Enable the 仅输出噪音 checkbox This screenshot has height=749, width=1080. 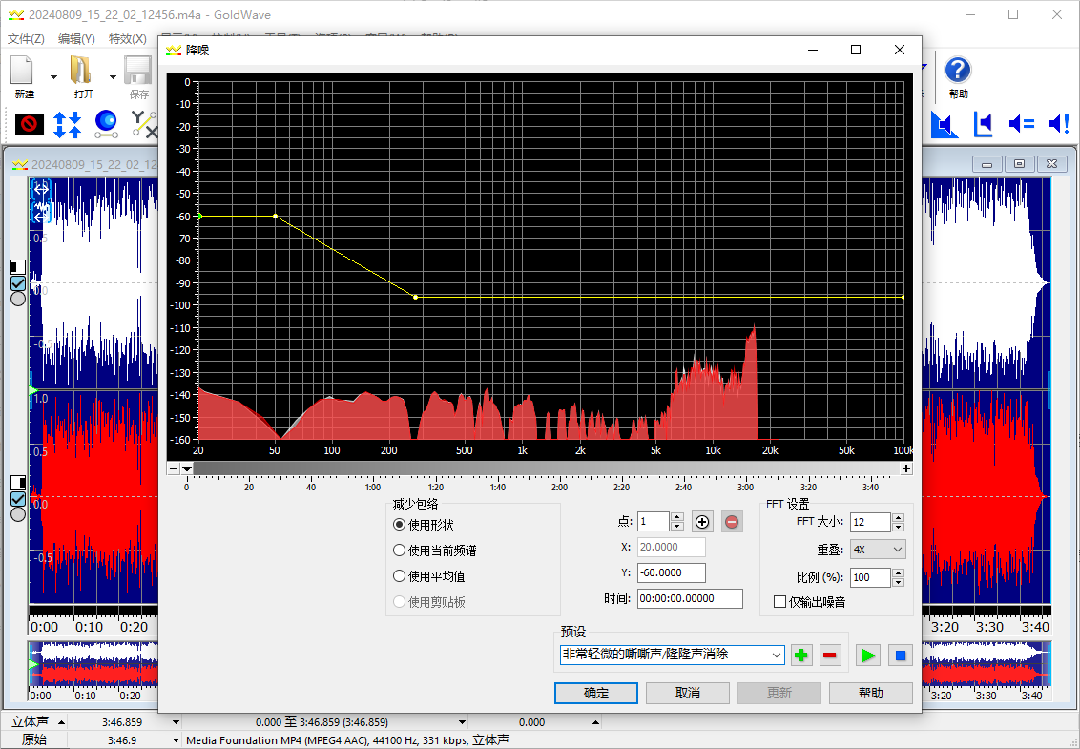tap(780, 602)
